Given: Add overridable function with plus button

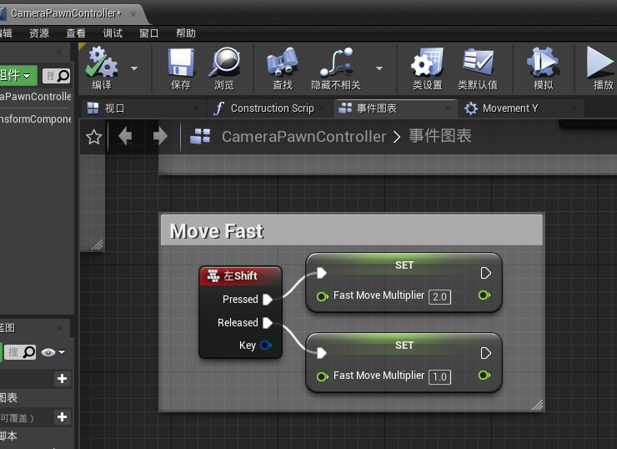Looking at the screenshot, I should [x=62, y=416].
